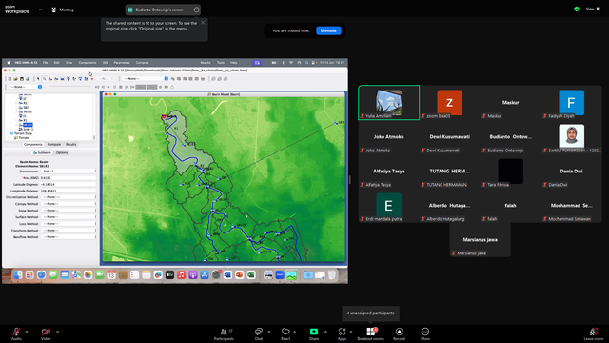Switch to the Components tab
This screenshot has height=343, width=609.
[x=33, y=144]
